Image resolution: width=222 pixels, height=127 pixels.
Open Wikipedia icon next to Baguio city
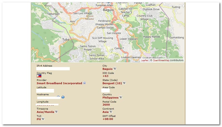pyautogui.click(x=115, y=69)
